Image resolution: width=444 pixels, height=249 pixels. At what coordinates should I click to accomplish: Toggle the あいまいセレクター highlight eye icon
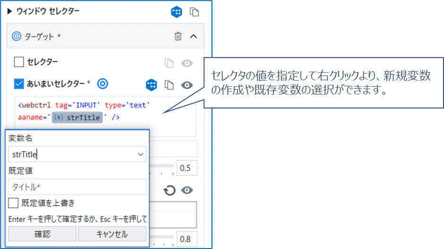[x=187, y=85]
